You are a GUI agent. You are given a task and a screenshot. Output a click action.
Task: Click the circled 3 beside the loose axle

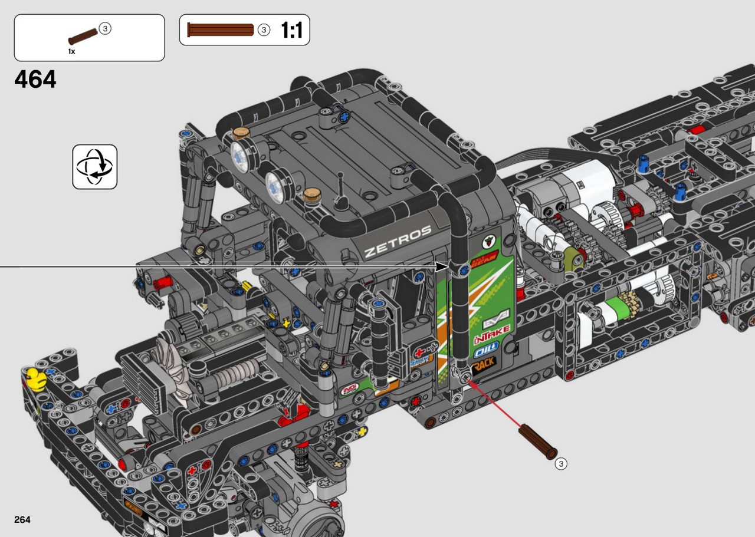point(561,464)
